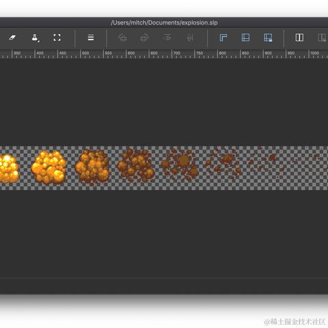Click the explosion.slp file path title
The image size is (328, 328).
click(164, 23)
